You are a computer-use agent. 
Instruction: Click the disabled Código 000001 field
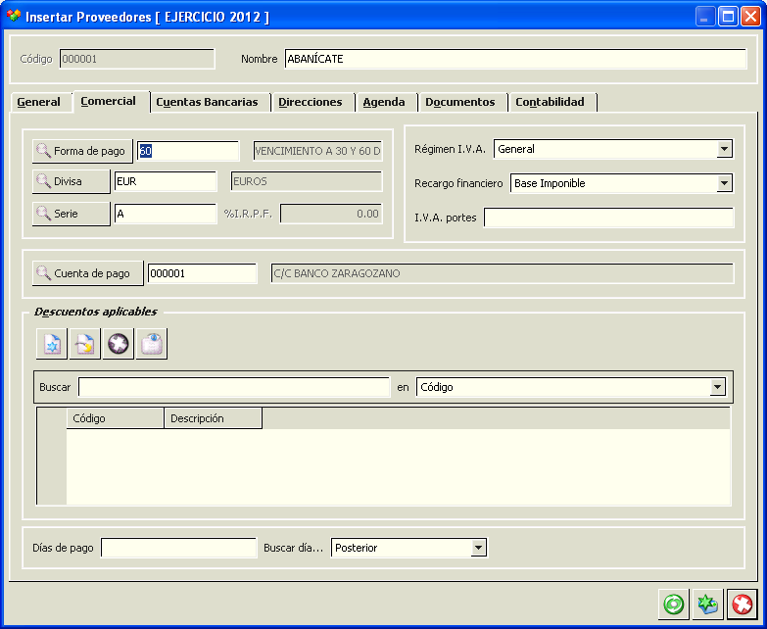coord(137,59)
